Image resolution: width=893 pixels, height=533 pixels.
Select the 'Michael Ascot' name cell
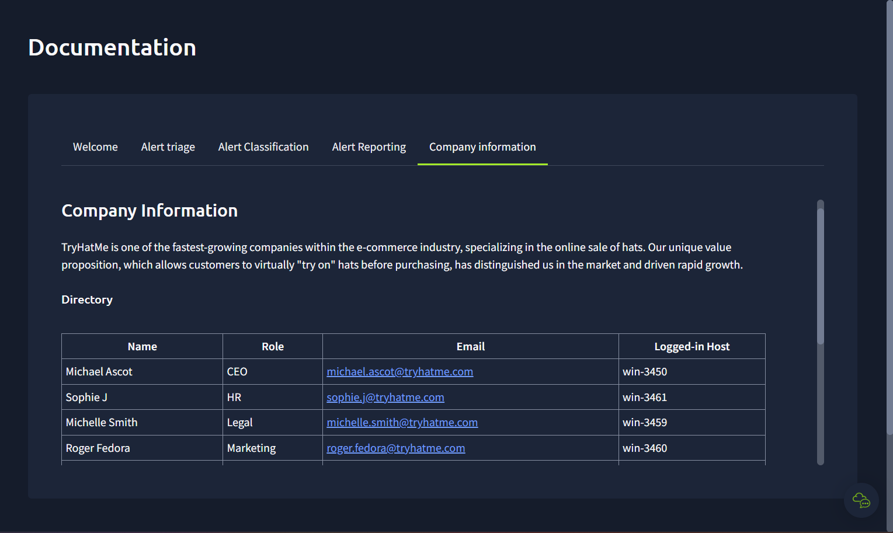tap(142, 372)
